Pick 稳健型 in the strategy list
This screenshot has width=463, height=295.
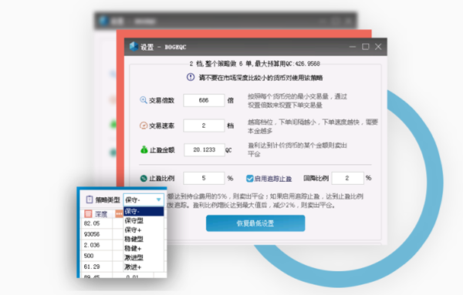144,239
